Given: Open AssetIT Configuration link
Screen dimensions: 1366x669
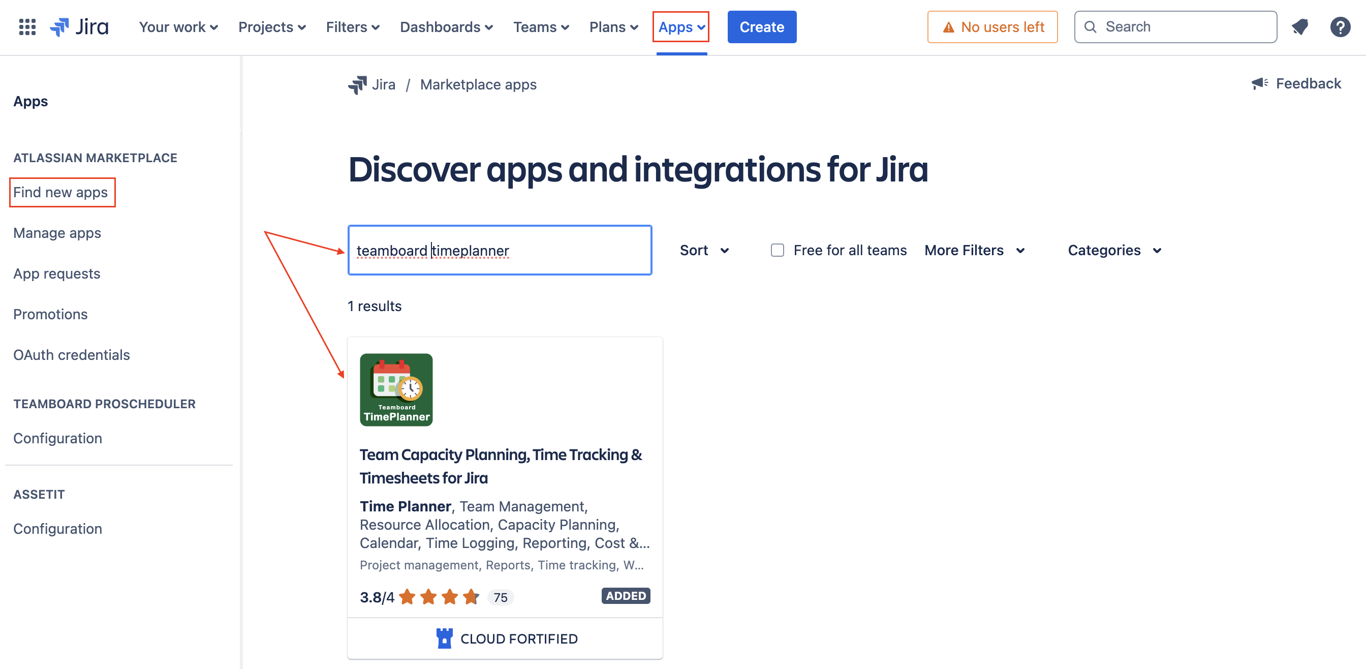Looking at the screenshot, I should (x=58, y=528).
